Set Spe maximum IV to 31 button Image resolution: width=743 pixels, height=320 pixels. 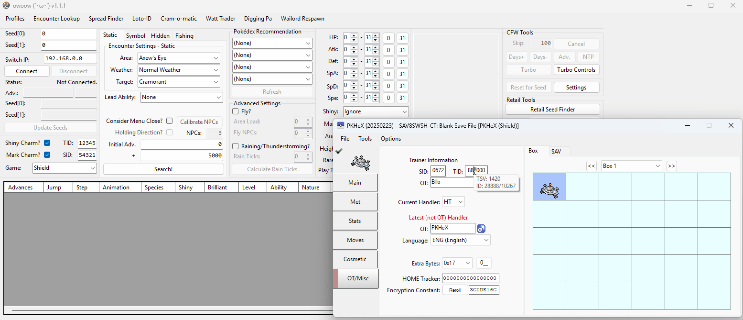pyautogui.click(x=402, y=98)
